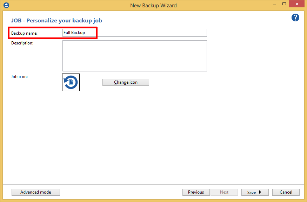307x202 pixels.
Task: Go back with the Previous button
Action: 196,192
